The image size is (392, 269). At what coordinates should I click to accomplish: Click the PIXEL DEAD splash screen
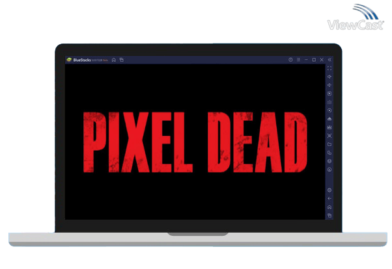195,142
